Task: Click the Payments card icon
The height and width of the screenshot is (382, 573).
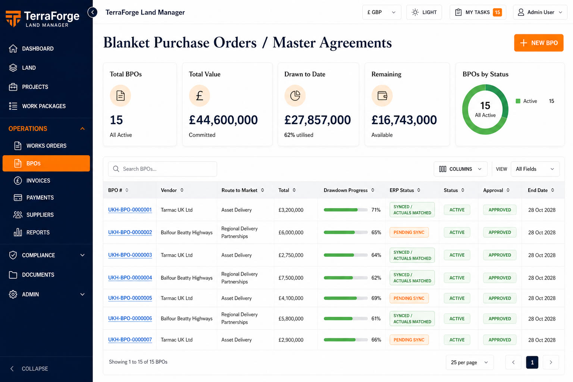Action: [18, 198]
